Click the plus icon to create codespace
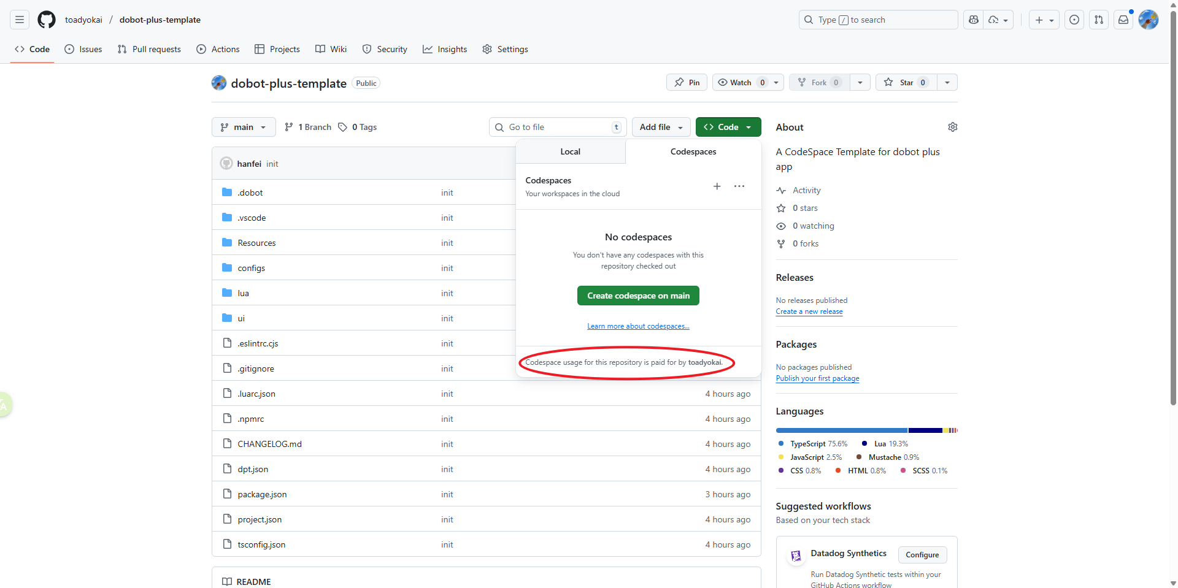The image size is (1178, 588). click(x=717, y=186)
